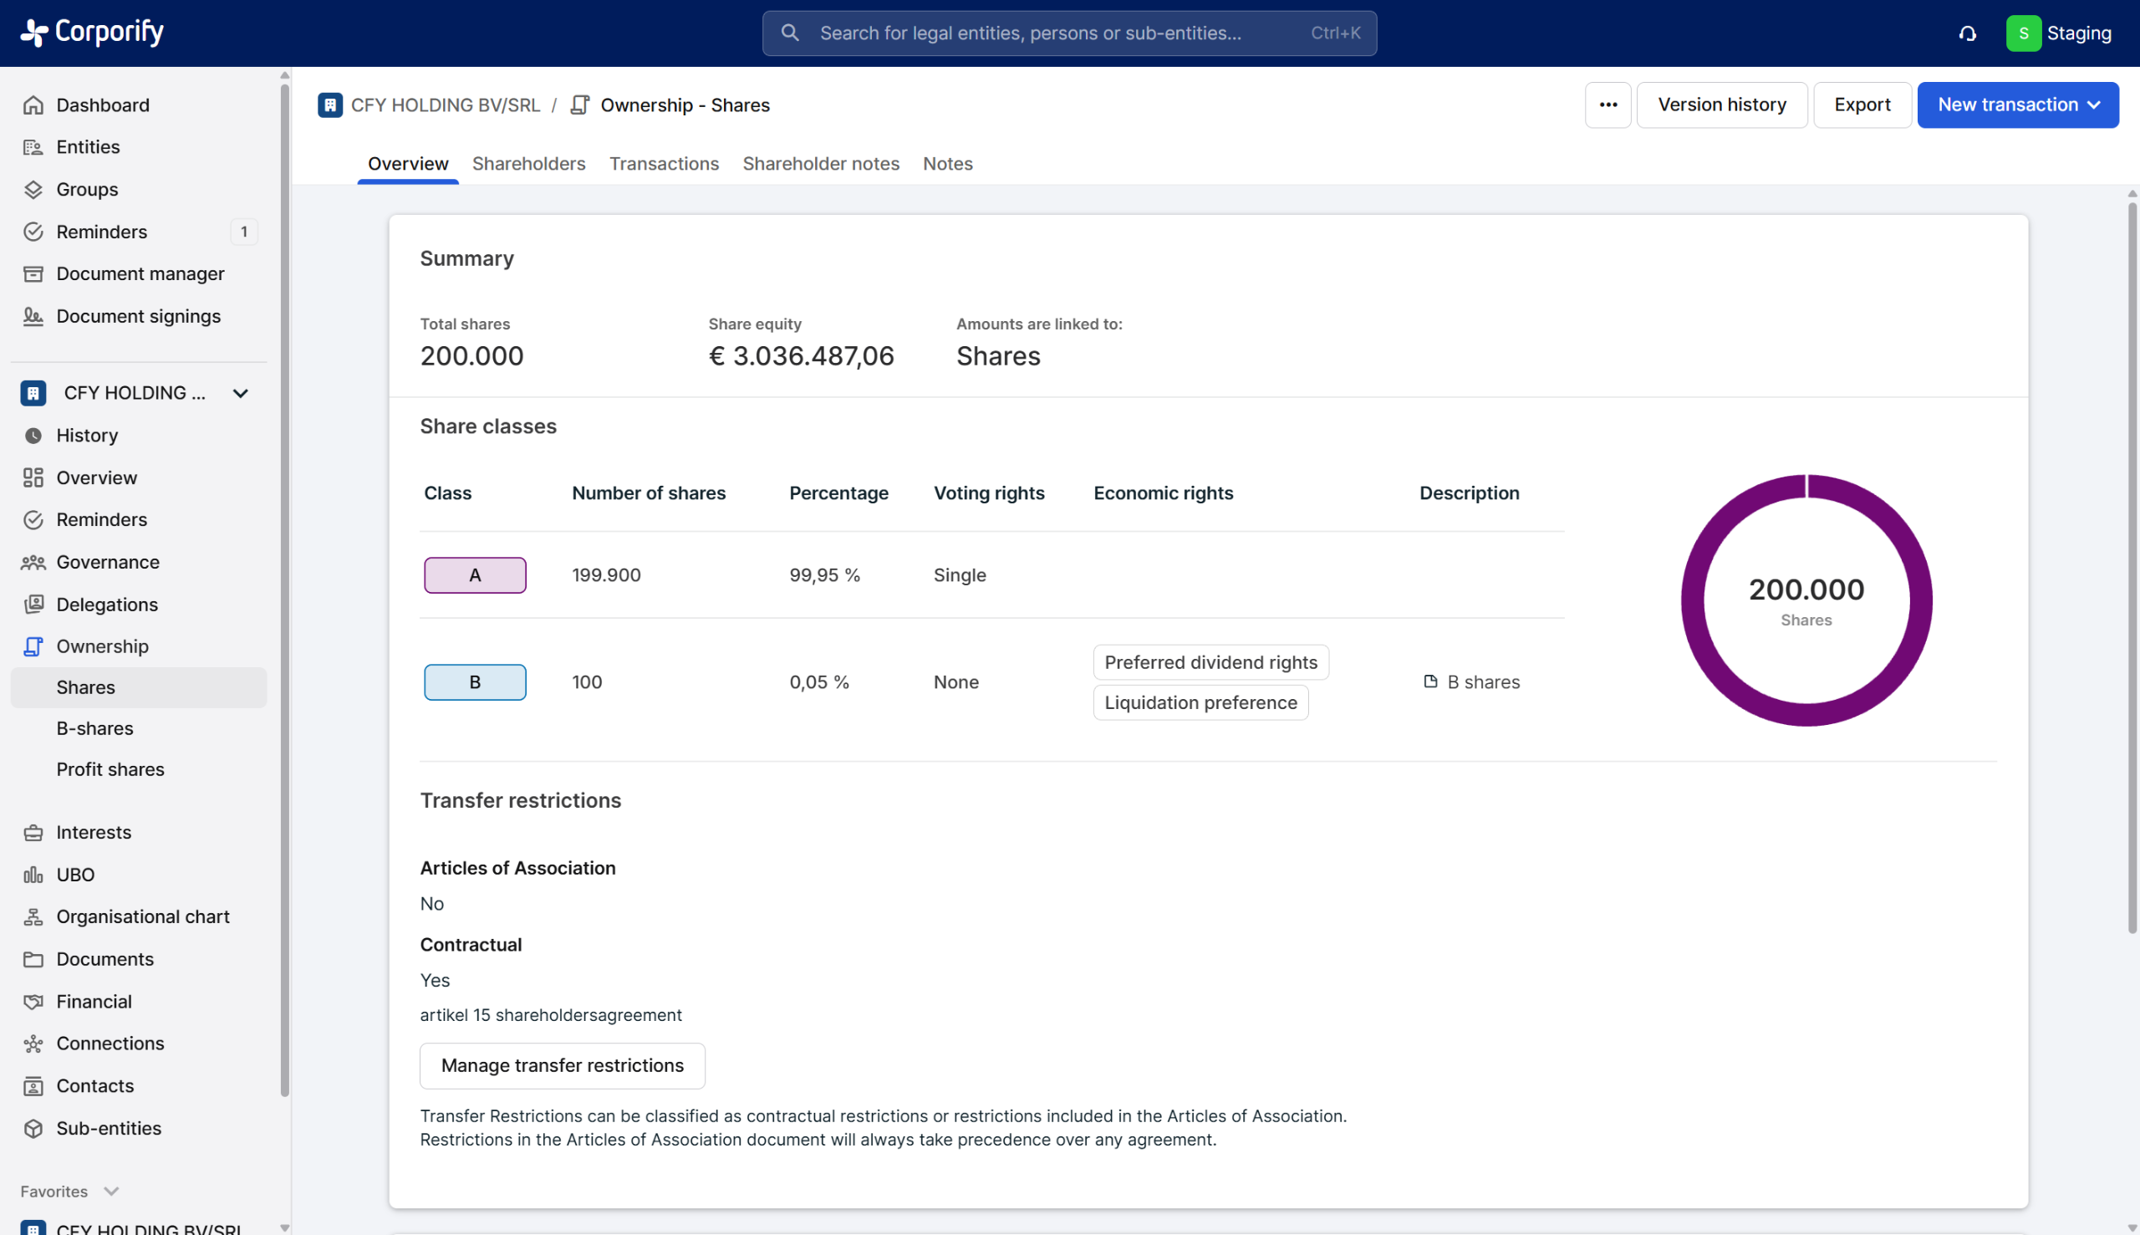Open the Organisational chart page
The image size is (2140, 1235).
pyautogui.click(x=142, y=916)
